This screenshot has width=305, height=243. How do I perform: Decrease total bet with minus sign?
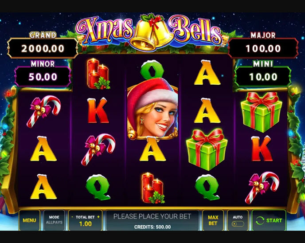pos(72,217)
